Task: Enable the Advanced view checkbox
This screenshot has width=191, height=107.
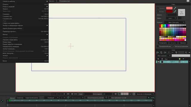Action: [158, 46]
